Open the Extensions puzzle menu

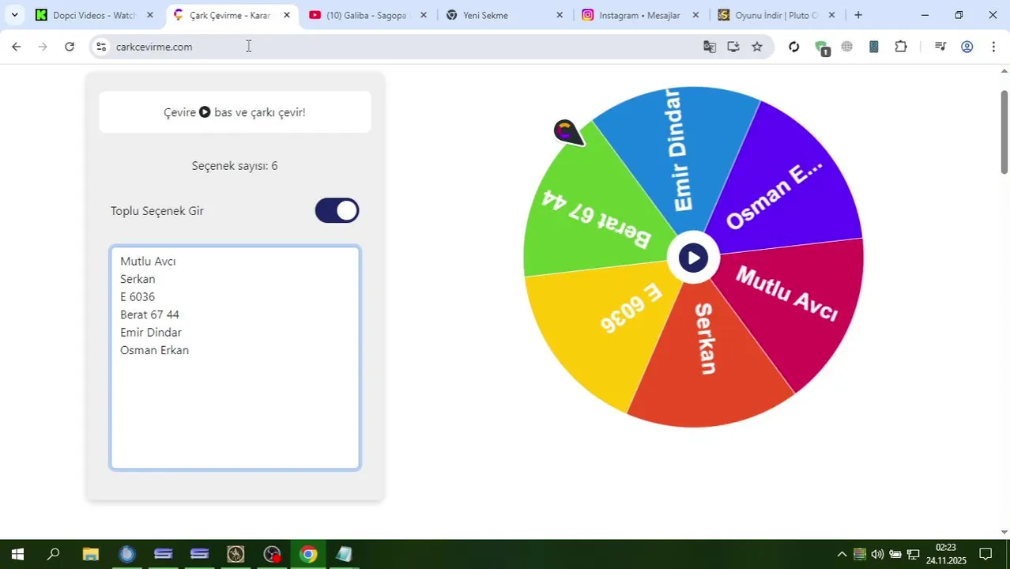[901, 47]
